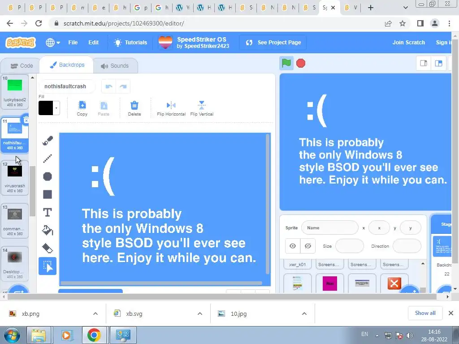This screenshot has height=344, width=459.
Task: Open Chrome tab search dropdown
Action: pos(405,8)
